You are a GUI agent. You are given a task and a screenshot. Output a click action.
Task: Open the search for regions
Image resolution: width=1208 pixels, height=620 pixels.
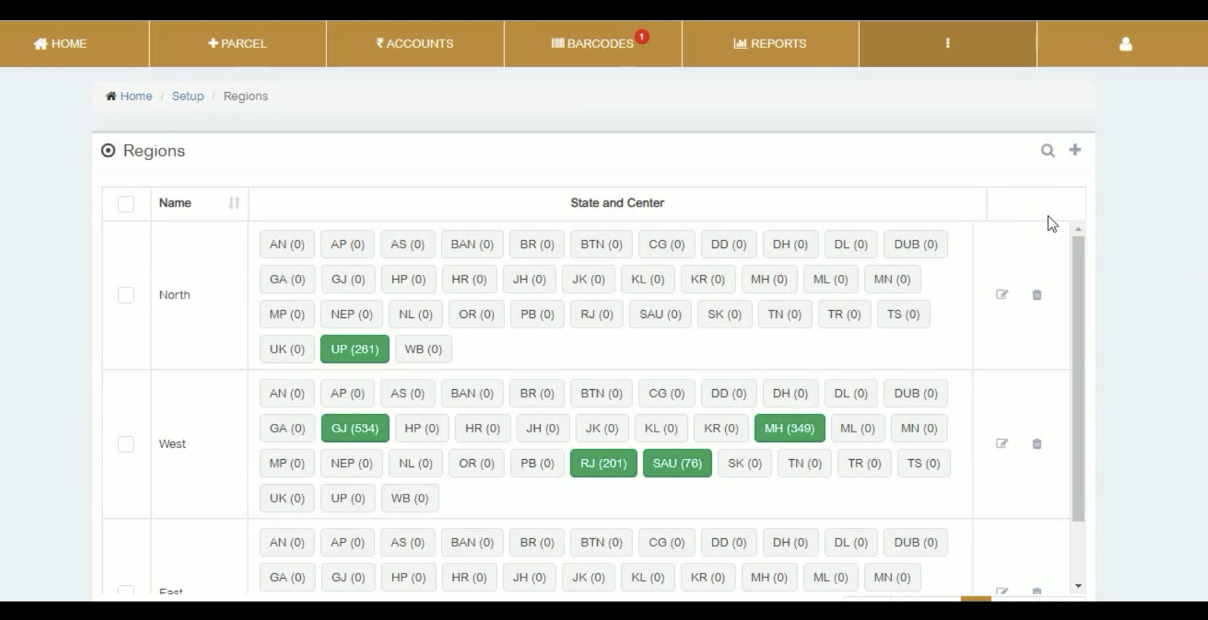pos(1048,151)
